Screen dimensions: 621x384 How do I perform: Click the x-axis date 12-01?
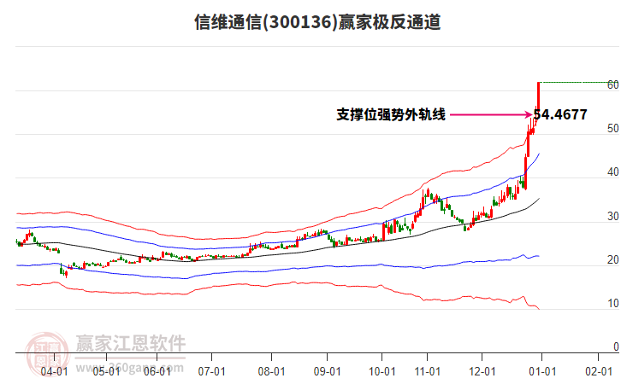click(x=482, y=371)
